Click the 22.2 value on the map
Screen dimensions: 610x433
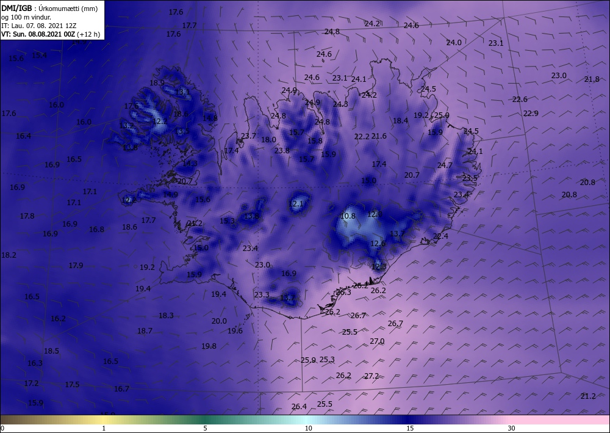pos(362,136)
